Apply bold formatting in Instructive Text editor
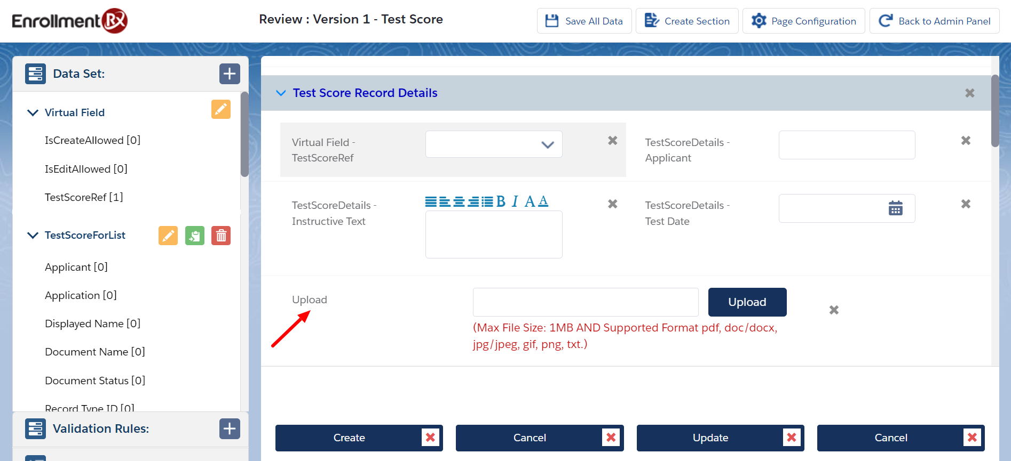Screen dimensions: 1011x461 [x=501, y=201]
